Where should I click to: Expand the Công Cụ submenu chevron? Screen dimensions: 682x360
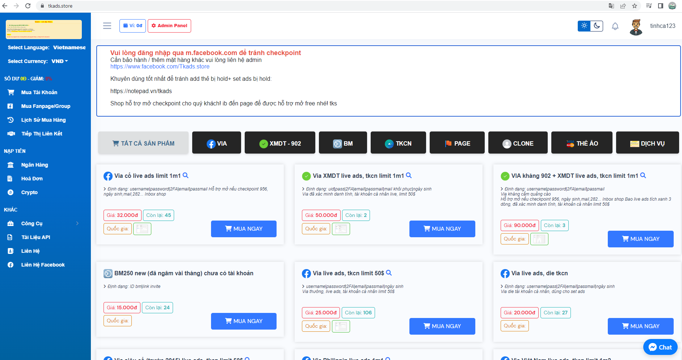pyautogui.click(x=77, y=223)
